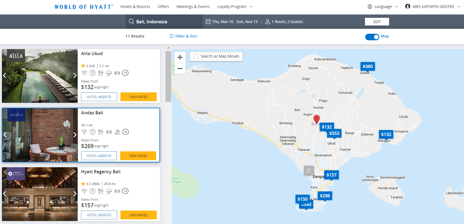
Task: Click the EDIT search button
Action: [377, 22]
